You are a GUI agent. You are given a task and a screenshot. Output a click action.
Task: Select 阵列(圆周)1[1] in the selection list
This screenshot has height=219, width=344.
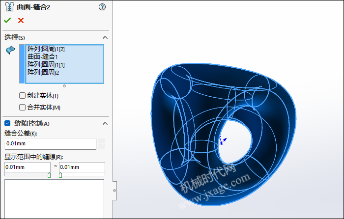(x=46, y=64)
